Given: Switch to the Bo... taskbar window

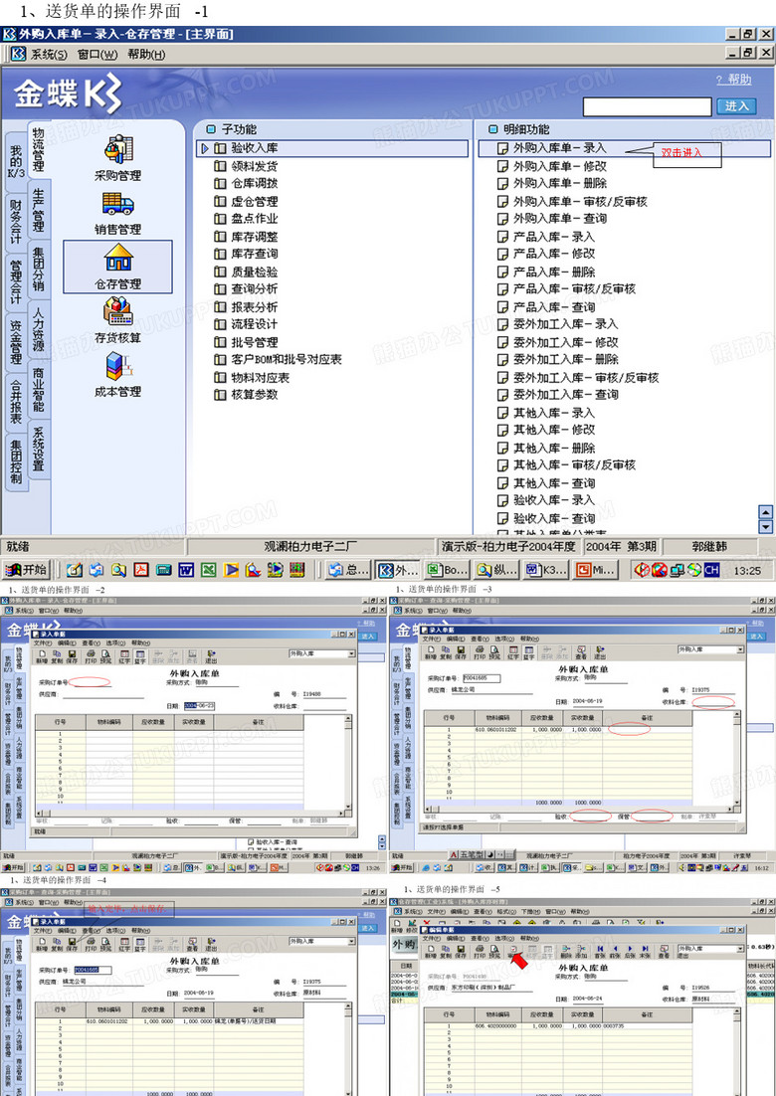Looking at the screenshot, I should point(447,570).
